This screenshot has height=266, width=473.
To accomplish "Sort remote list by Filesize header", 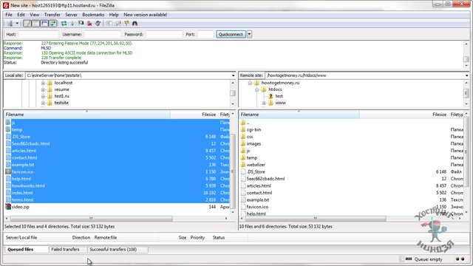I will (404, 115).
